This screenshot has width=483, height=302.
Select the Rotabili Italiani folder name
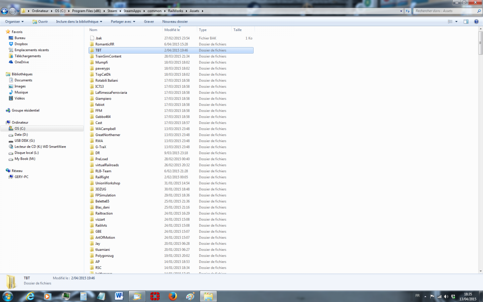(x=107, y=81)
